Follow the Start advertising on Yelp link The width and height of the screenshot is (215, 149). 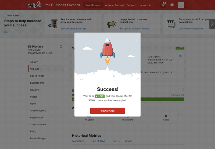73,29
